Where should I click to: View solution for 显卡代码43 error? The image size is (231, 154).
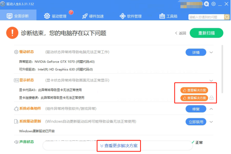click(x=194, y=90)
